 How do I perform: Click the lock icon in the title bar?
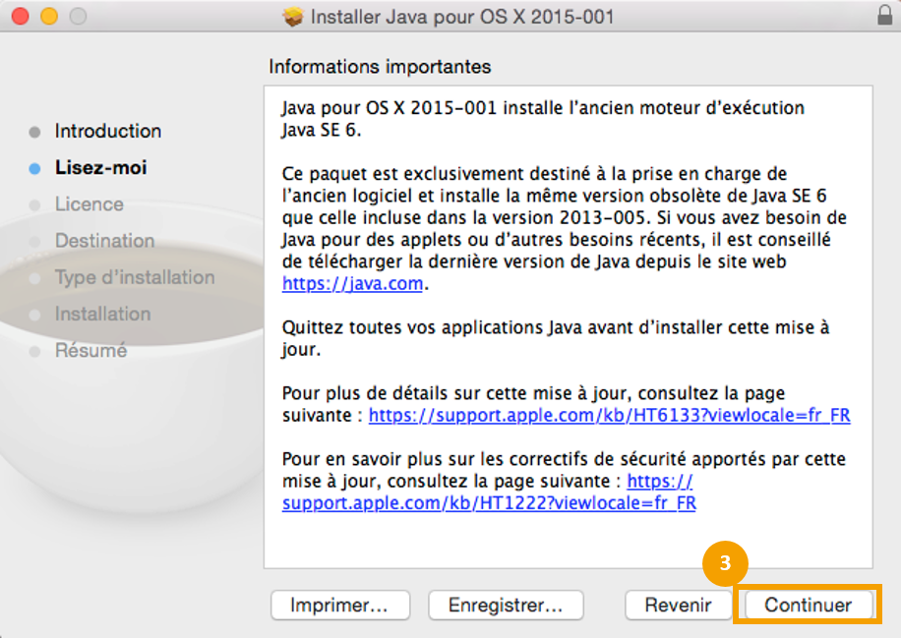click(883, 16)
